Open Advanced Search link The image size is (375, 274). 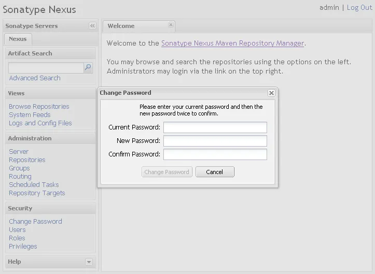[35, 78]
